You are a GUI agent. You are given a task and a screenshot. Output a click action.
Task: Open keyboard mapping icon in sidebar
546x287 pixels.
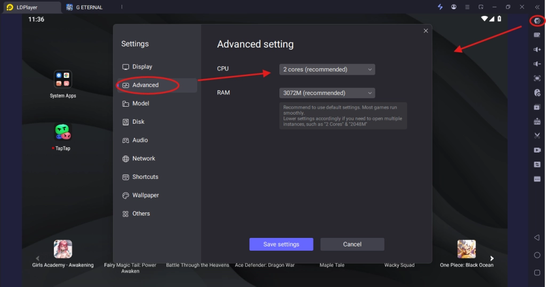pos(537,35)
